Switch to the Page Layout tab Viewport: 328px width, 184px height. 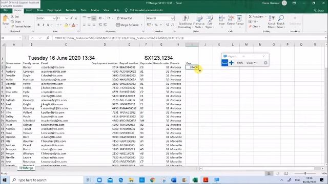coord(54,10)
